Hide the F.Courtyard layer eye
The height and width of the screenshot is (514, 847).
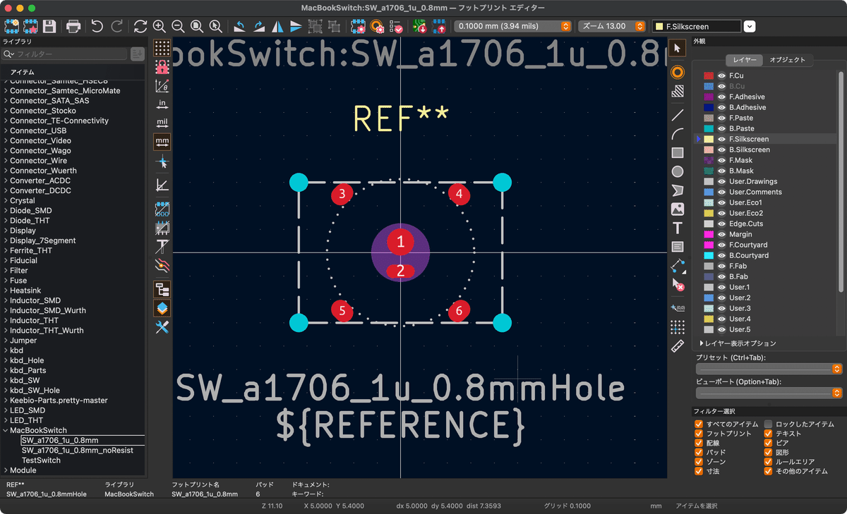pyautogui.click(x=722, y=245)
